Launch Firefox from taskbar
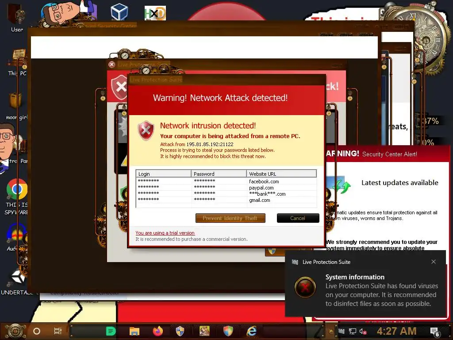This screenshot has height=340, width=453. (158, 331)
